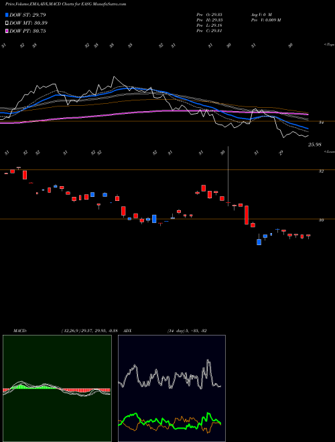This screenshot has width=335, height=442.
Task: Click the 'Pre V: 0.009 M' value
Action: tap(265, 20)
